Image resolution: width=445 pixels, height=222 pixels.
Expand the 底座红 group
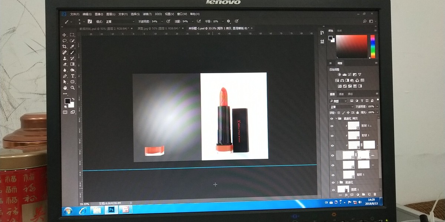coord(338,182)
